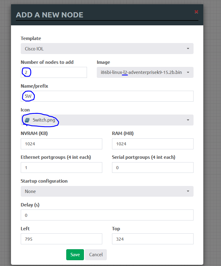The image size is (221, 266).
Task: Click the Template label text
Action: pyautogui.click(x=31, y=38)
